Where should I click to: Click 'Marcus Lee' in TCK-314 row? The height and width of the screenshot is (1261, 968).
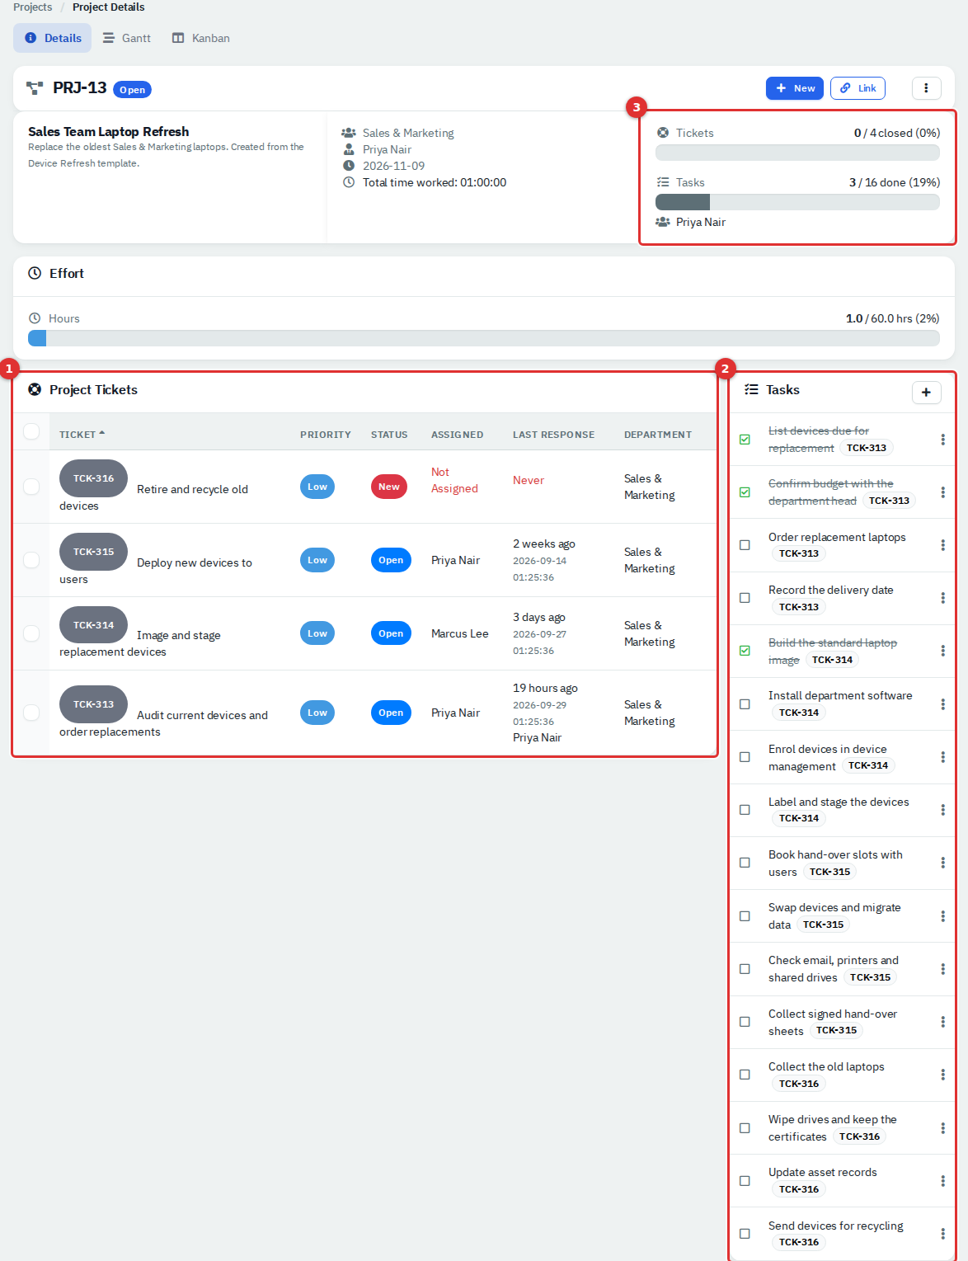[x=460, y=633]
